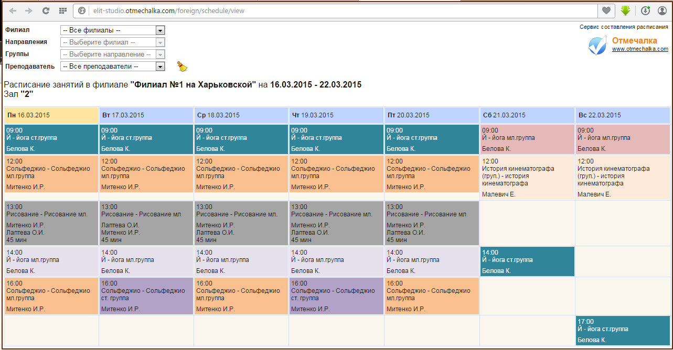Click the "Филиал №1 на Харьковской" heading text
This screenshot has height=350, width=673.
(x=194, y=85)
